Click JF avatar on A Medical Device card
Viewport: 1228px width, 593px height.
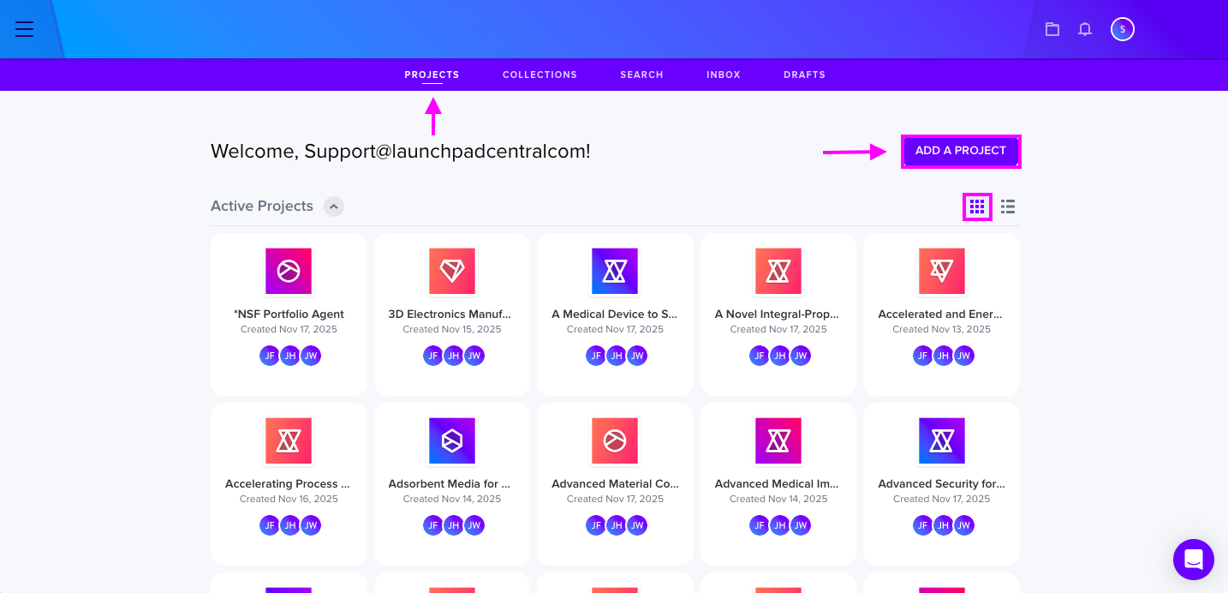(x=596, y=356)
